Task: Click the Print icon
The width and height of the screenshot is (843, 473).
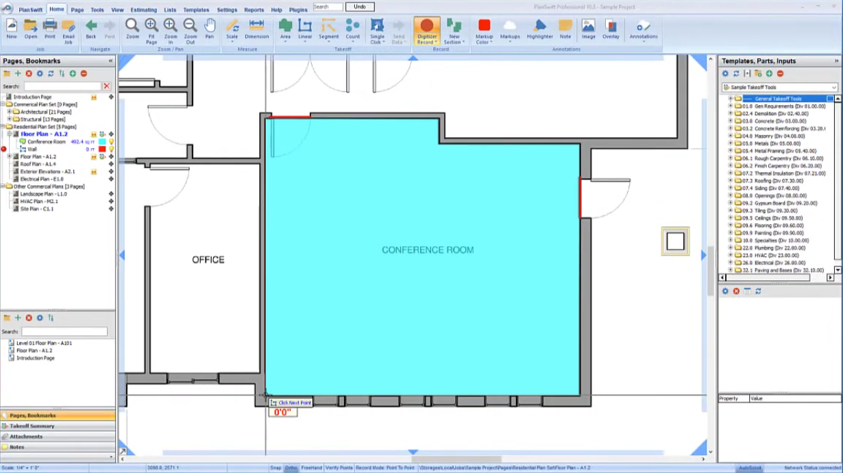Action: pyautogui.click(x=50, y=29)
